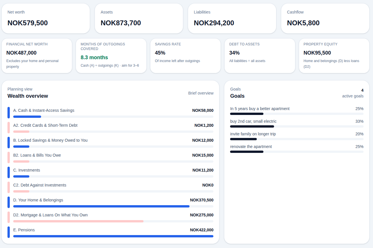Click the Financial net worth value NOK487,000
Viewport: 373px width, 248px height.
pyautogui.click(x=21, y=53)
